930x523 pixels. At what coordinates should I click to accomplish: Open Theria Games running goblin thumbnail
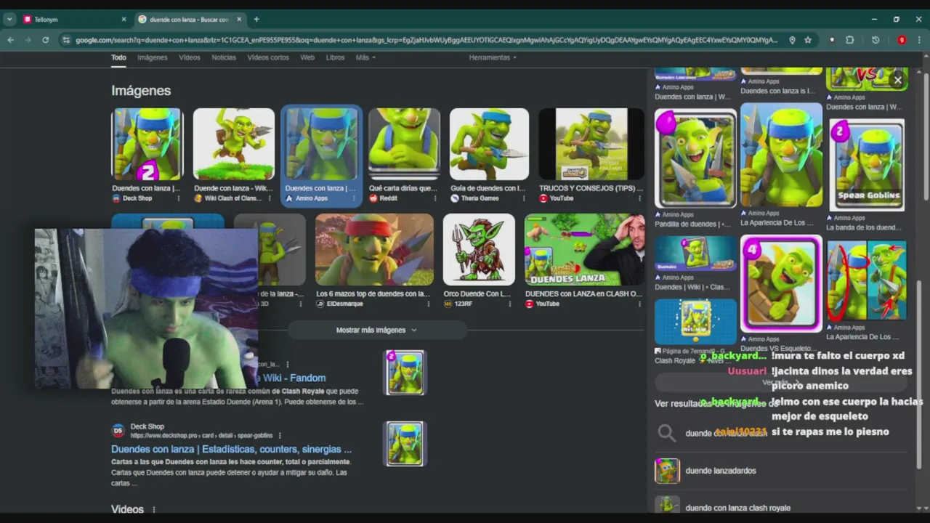[x=489, y=144]
